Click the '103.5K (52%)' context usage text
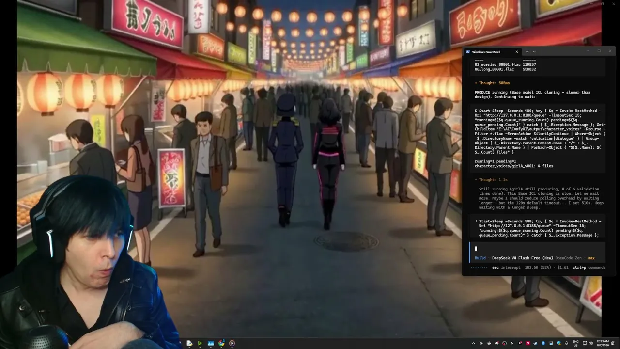Image resolution: width=620 pixels, height=349 pixels. 538,267
